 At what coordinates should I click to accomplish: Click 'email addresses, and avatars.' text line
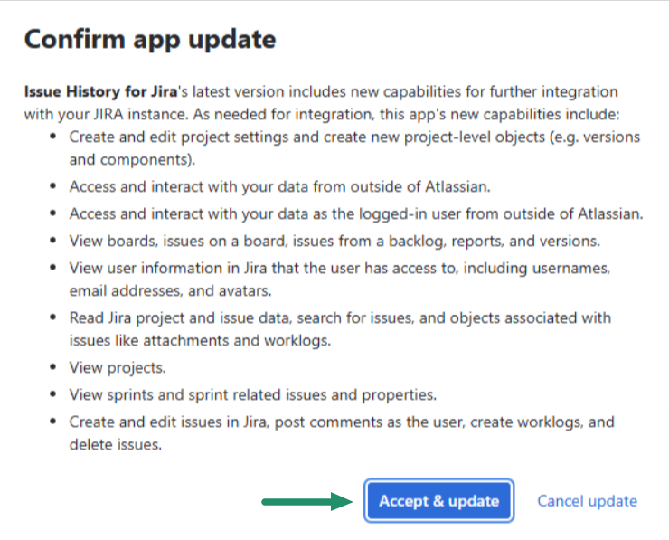point(171,290)
